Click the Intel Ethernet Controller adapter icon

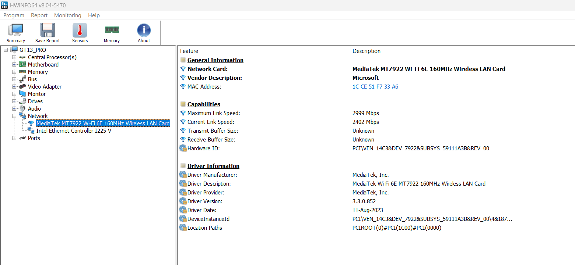tap(31, 130)
